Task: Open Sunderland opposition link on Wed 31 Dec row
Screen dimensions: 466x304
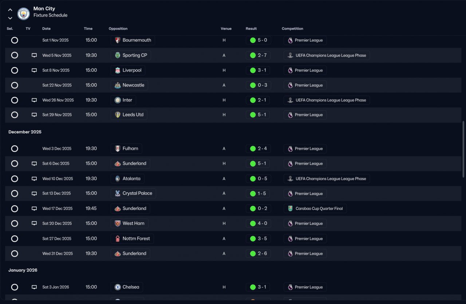Action: [x=130, y=254]
